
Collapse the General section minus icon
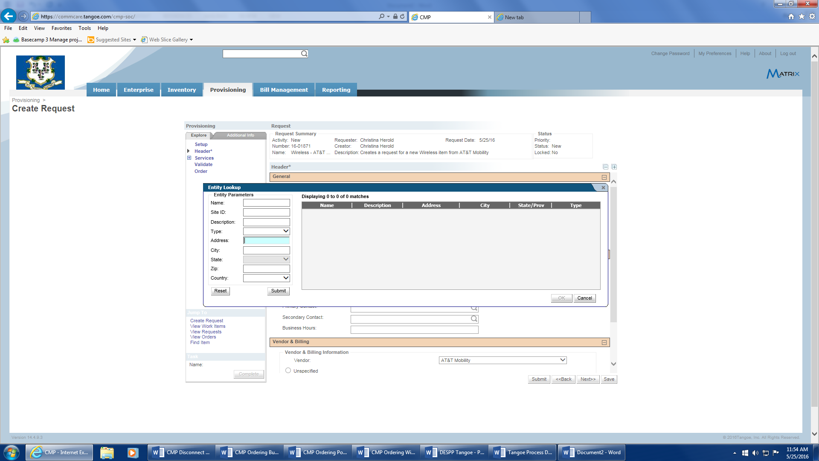coord(604,177)
